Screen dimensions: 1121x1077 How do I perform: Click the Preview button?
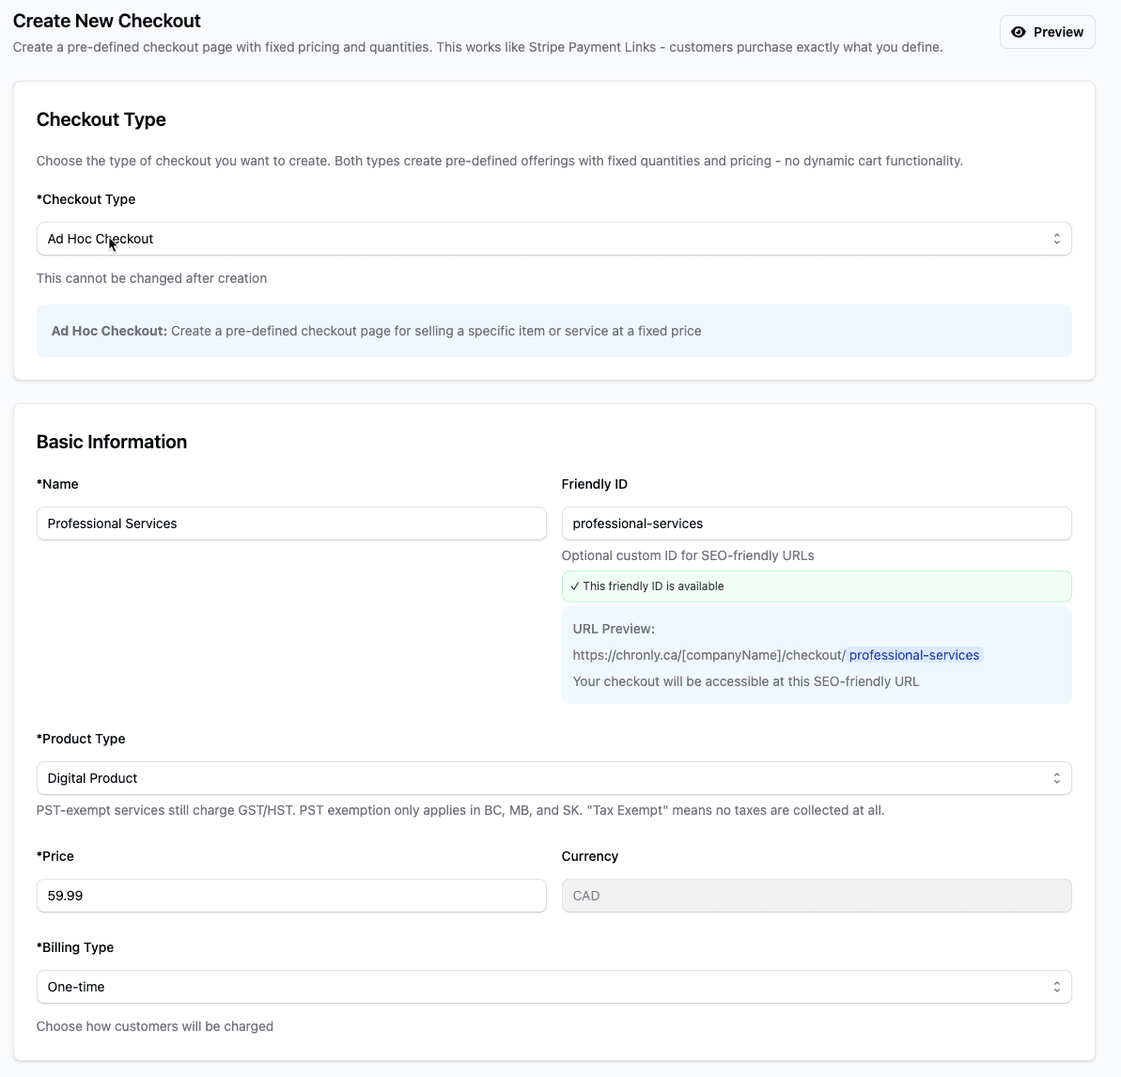pyautogui.click(x=1047, y=31)
